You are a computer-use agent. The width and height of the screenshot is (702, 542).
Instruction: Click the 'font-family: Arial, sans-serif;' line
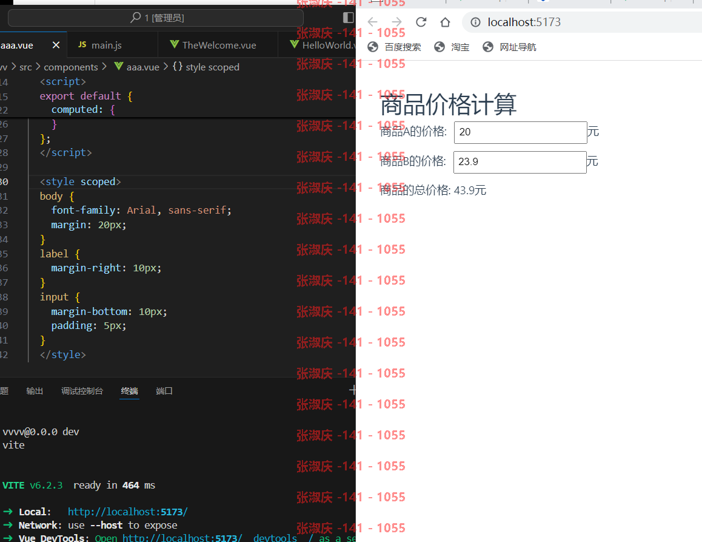(141, 210)
